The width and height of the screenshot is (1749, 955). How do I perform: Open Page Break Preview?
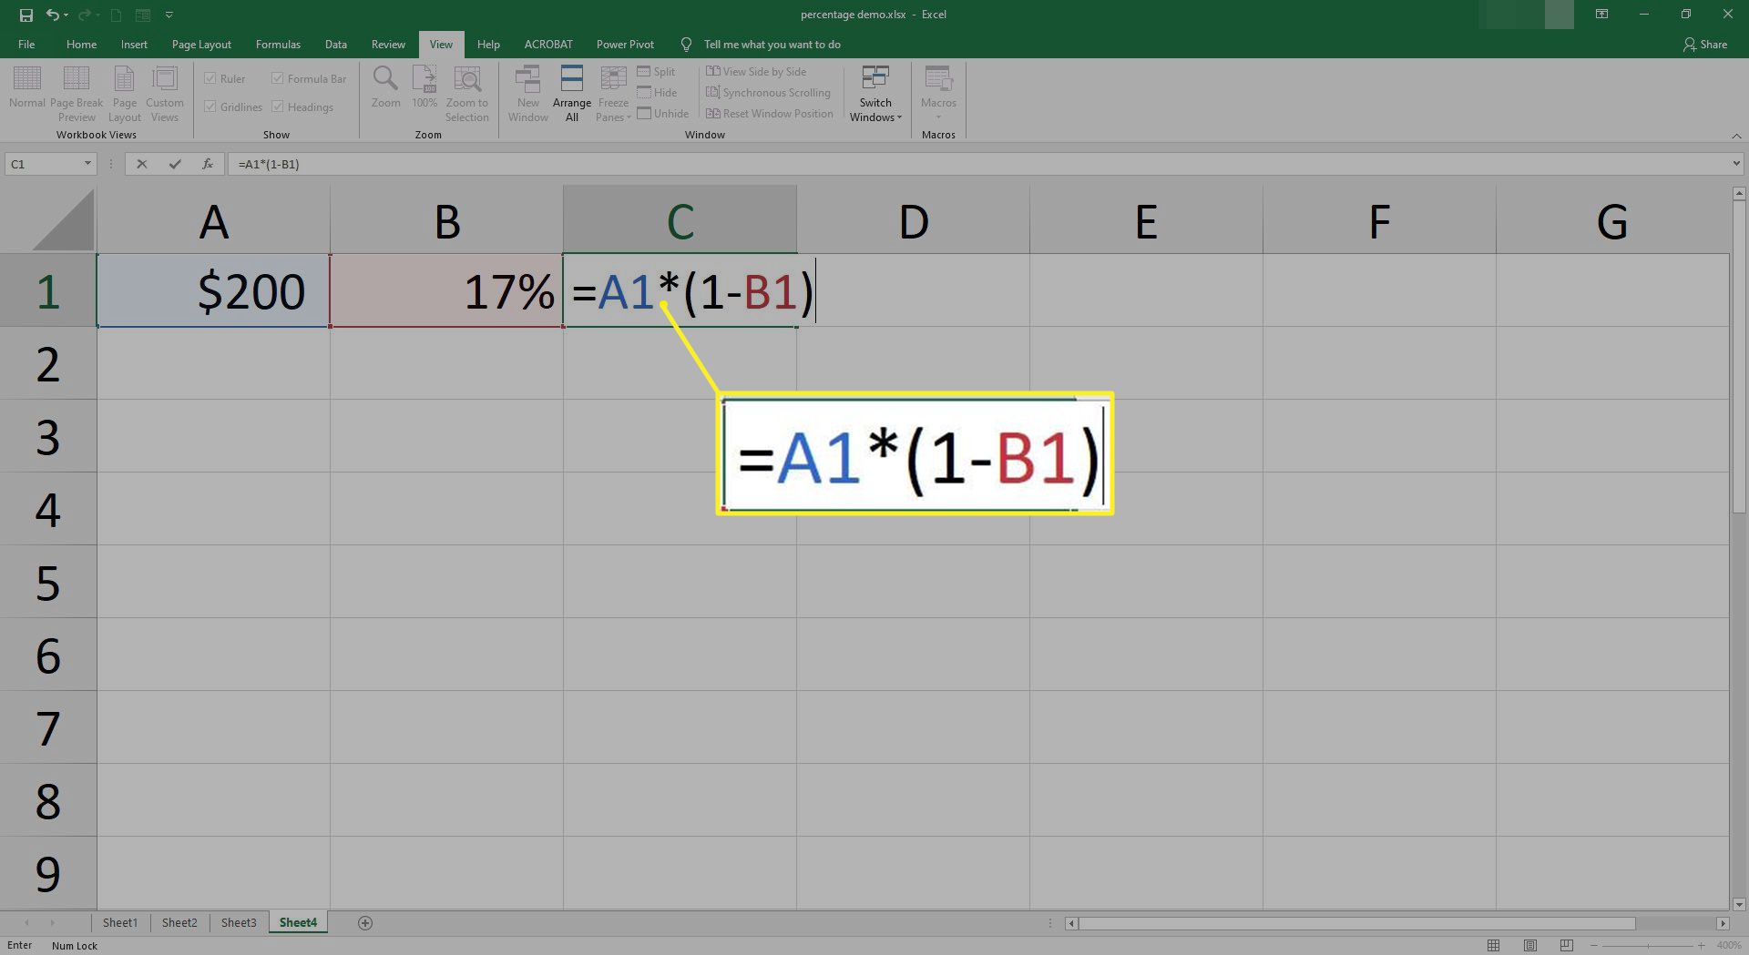coord(77,94)
